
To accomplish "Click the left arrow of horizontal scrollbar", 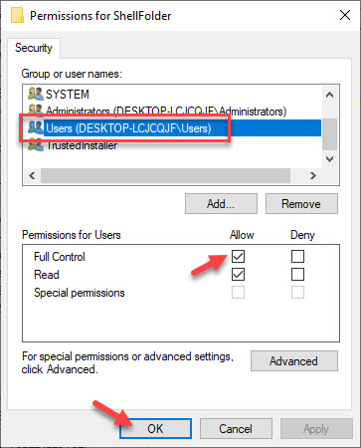I will click(32, 175).
